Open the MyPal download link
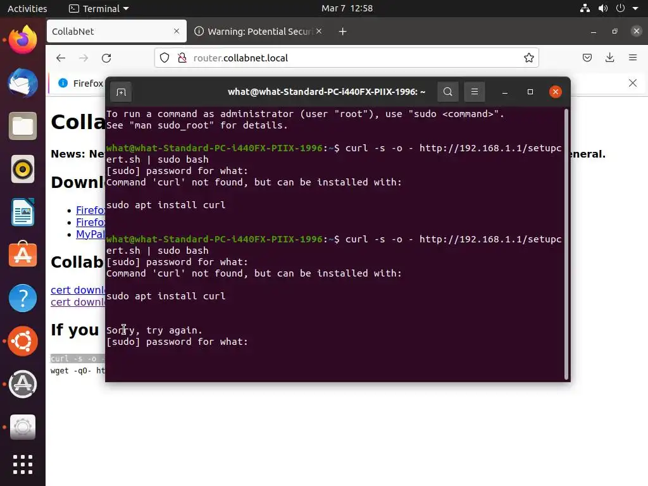 (90, 234)
